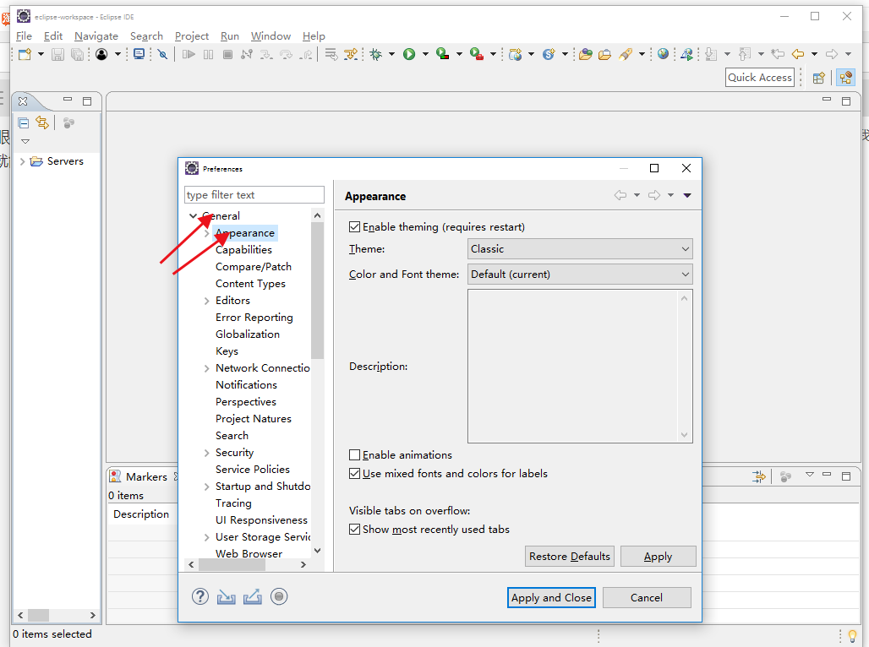Screen dimensions: 869x647
Task: Click the Open Perspective icon
Action: point(818,78)
